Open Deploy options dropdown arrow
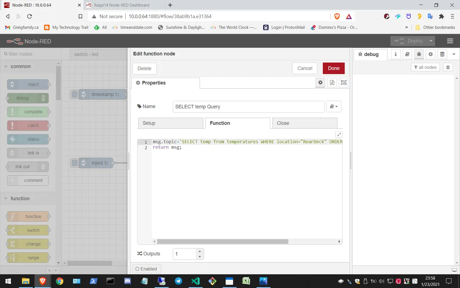This screenshot has width=460, height=288. 431,41
